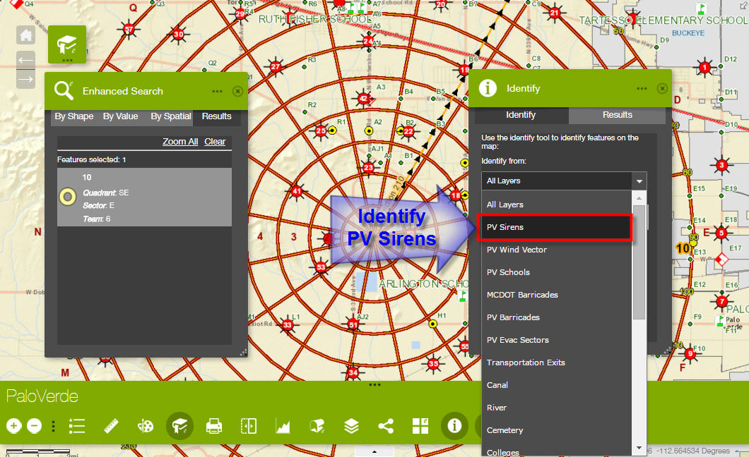Screen dimensions: 749x457
Task: Open the vertical three-dot menu in toolbar
Action: [54, 425]
